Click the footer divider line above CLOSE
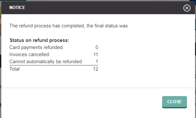This screenshot has height=118, width=196. click(x=98, y=88)
